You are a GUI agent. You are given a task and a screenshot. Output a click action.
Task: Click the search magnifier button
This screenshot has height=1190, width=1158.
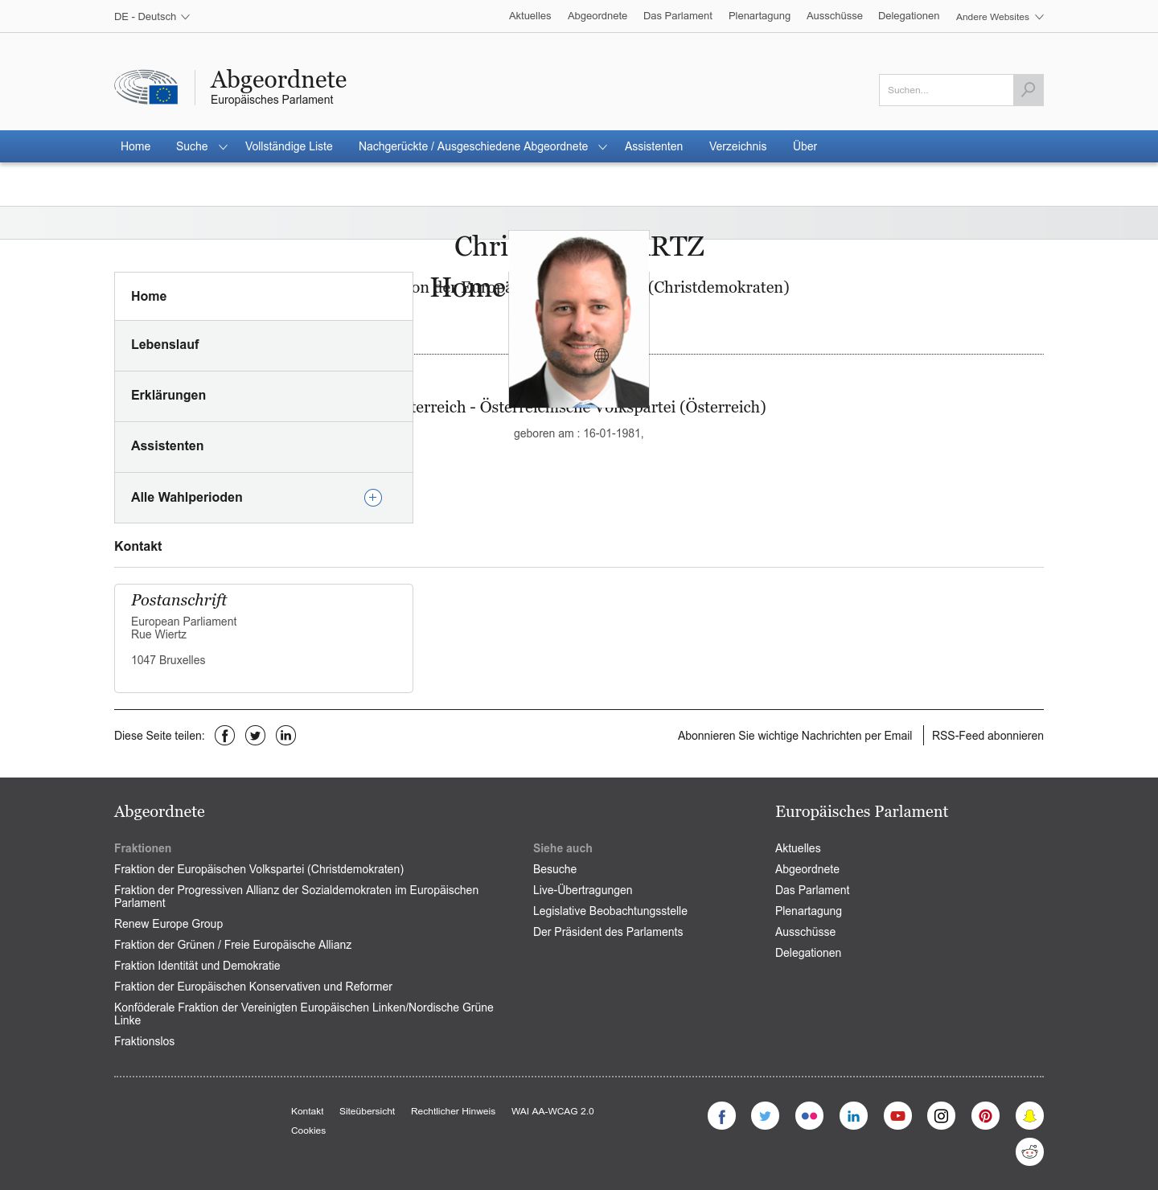(x=1029, y=90)
